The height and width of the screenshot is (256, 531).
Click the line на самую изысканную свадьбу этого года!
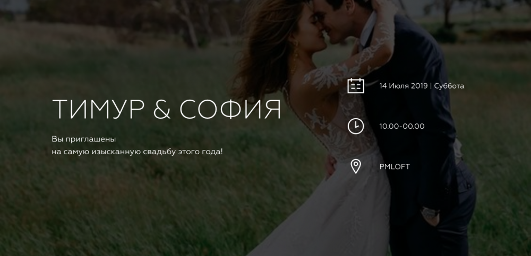[138, 152]
